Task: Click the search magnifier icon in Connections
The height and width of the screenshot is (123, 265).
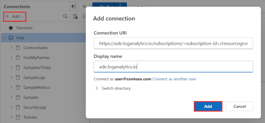Action: tap(65, 17)
